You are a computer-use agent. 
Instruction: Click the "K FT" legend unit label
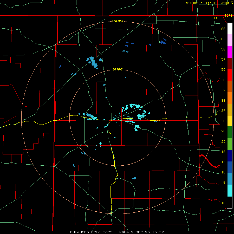(x=220, y=18)
